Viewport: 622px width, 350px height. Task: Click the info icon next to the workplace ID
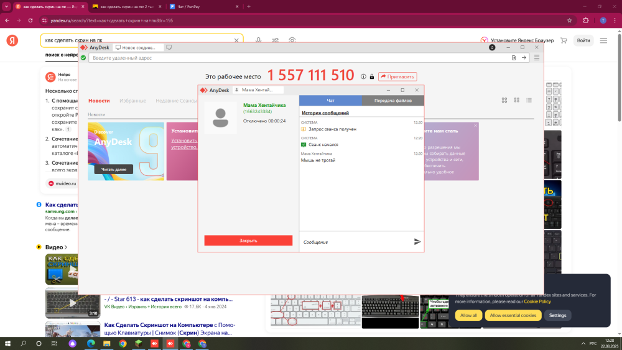(x=363, y=76)
